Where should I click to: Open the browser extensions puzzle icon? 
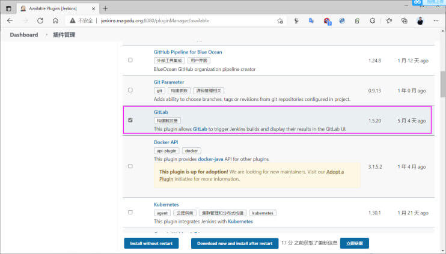click(372, 20)
